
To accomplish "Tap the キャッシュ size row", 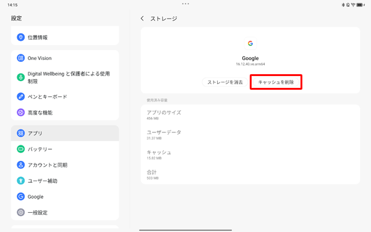I will coord(250,155).
